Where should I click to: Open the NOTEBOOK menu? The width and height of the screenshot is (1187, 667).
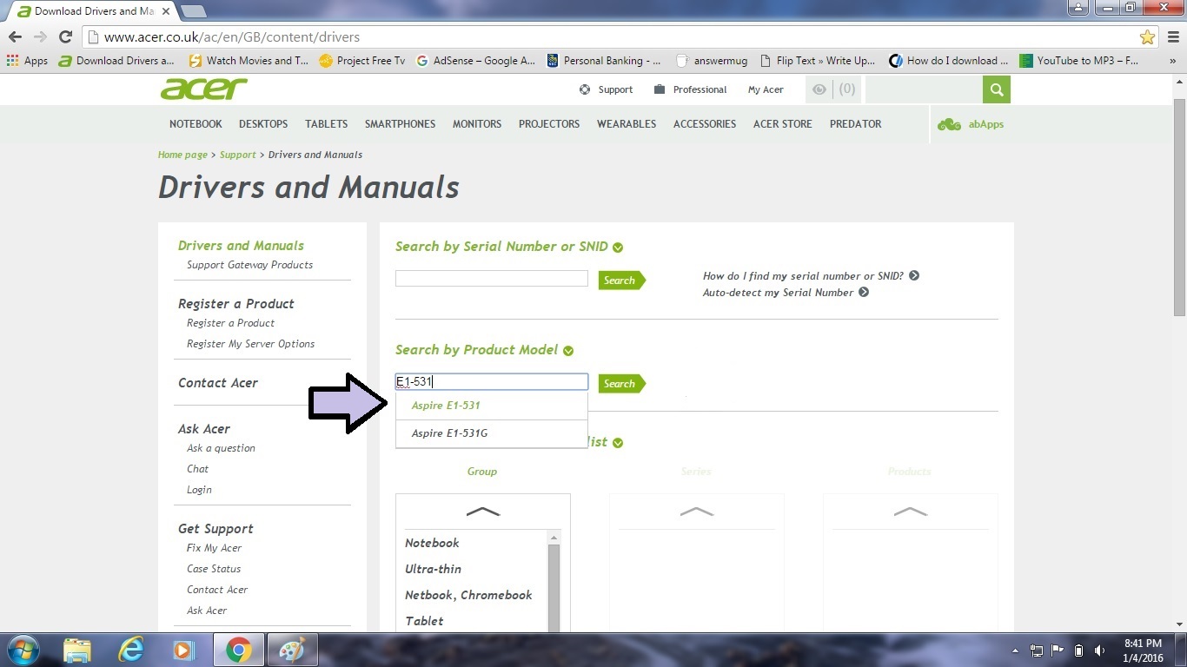196,124
